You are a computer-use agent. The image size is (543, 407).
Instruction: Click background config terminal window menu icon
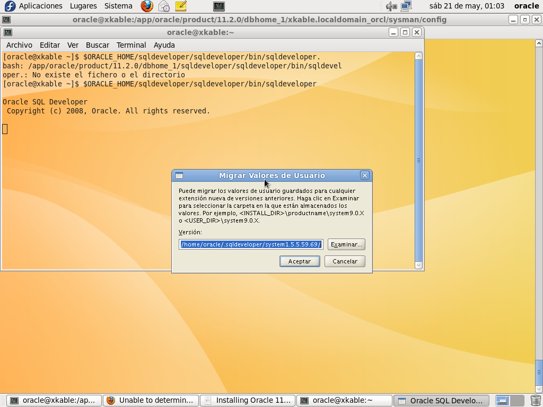pos(6,20)
